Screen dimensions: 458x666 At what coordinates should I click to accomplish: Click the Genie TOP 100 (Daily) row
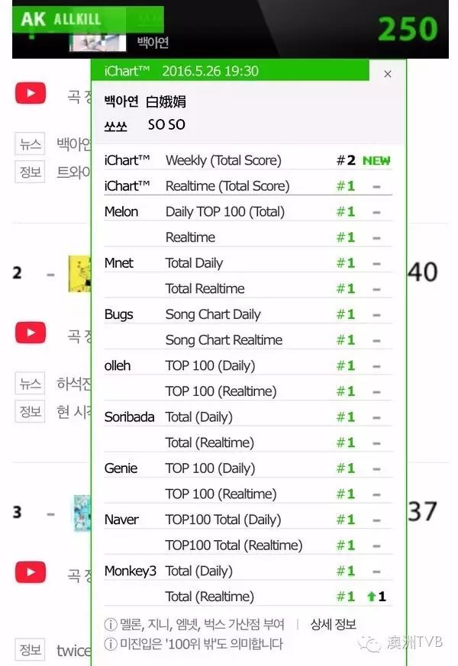pos(248,468)
